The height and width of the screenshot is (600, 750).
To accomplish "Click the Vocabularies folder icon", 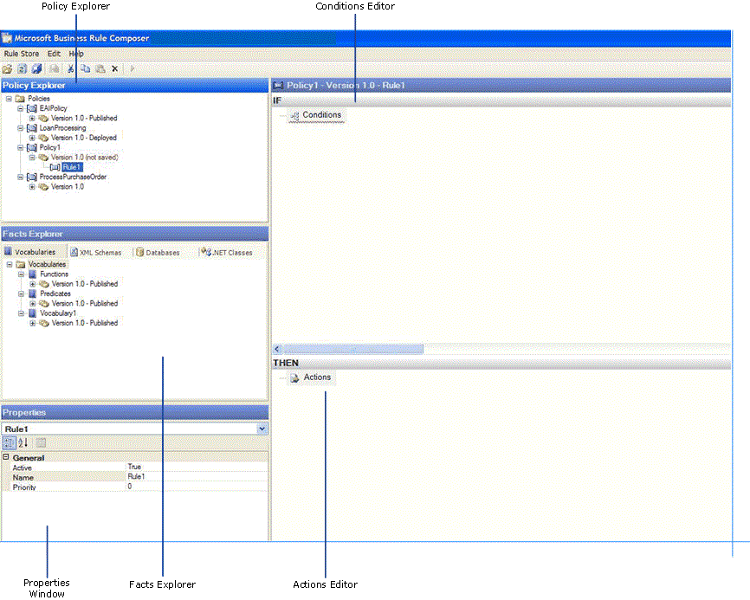I will (x=21, y=264).
